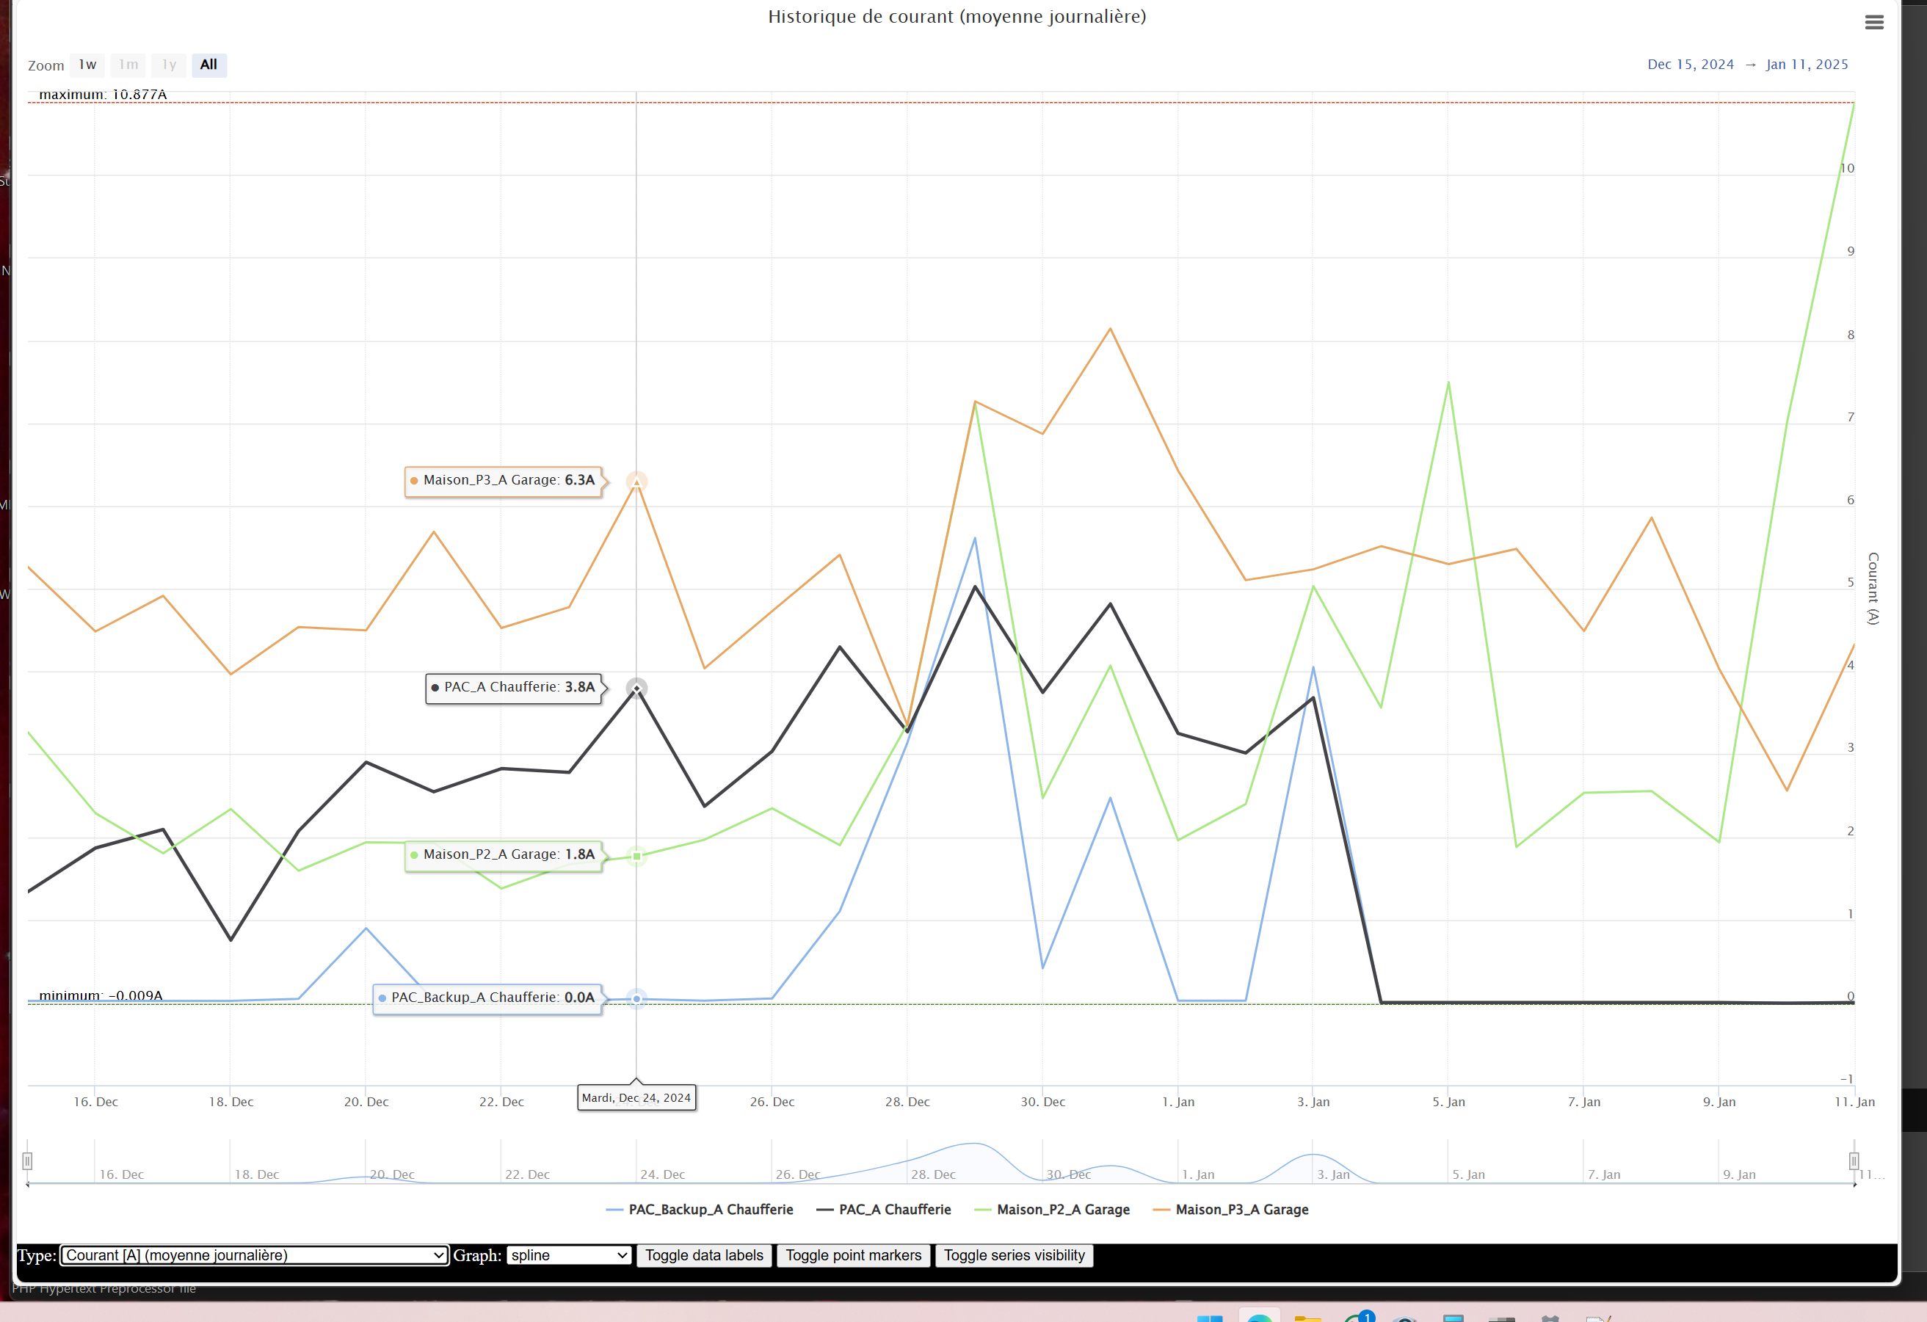Click the highlighted PAC_Backup_A circle marker
This screenshot has width=1927, height=1322.
(636, 998)
